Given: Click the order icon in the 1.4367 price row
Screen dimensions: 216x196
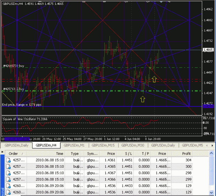Looking at the screenshot, I should tap(8, 173).
